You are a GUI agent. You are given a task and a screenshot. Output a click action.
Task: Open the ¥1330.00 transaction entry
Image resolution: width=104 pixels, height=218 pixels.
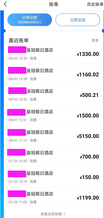tap(53, 54)
